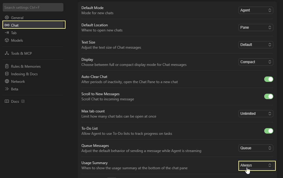Open Indexing & Docs settings
Image resolution: width=283 pixels, height=178 pixels.
coord(33,74)
